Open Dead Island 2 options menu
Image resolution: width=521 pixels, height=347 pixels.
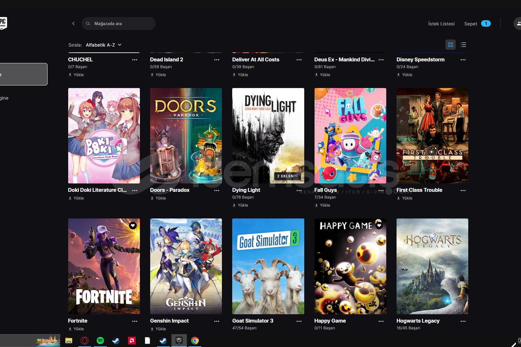pos(217,60)
